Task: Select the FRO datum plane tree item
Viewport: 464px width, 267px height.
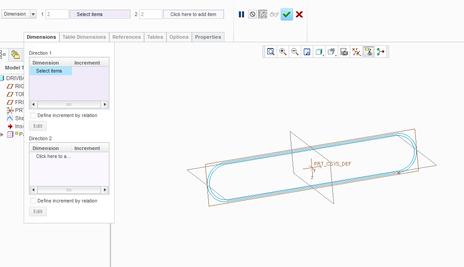Action: [x=15, y=102]
